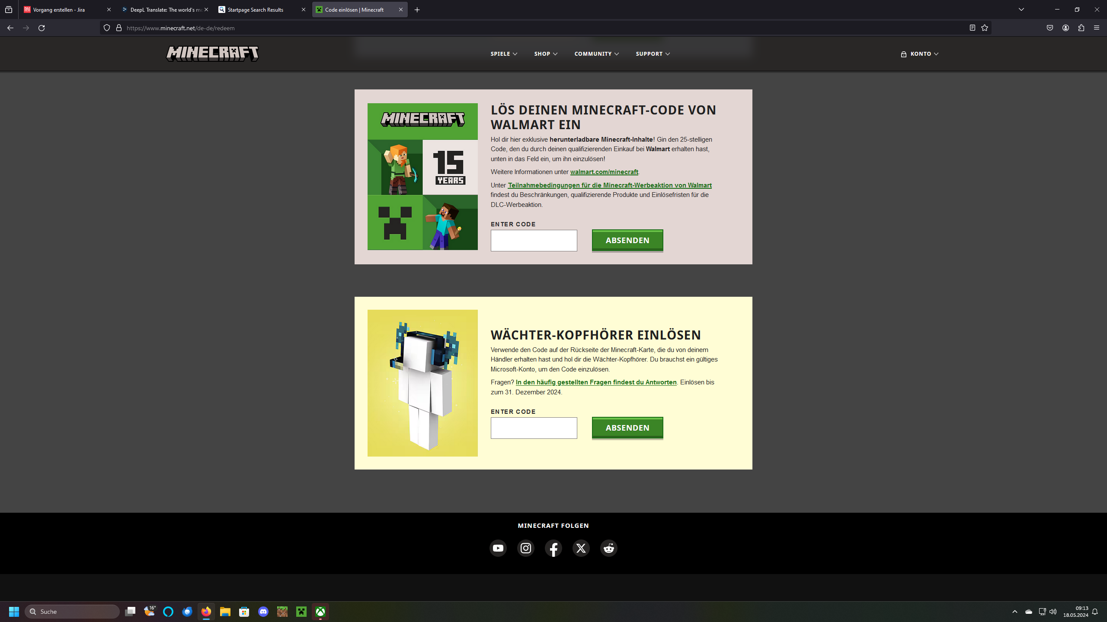The height and width of the screenshot is (622, 1107).
Task: Open the Reddit follow icon
Action: 608,548
